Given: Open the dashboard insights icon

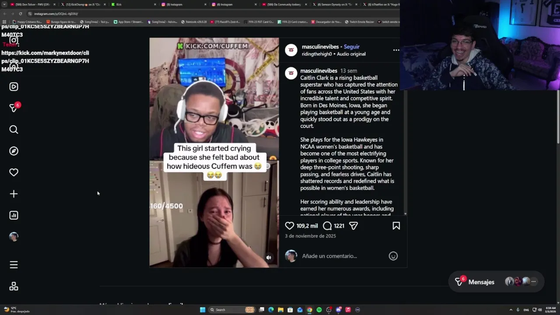Looking at the screenshot, I should (x=14, y=215).
